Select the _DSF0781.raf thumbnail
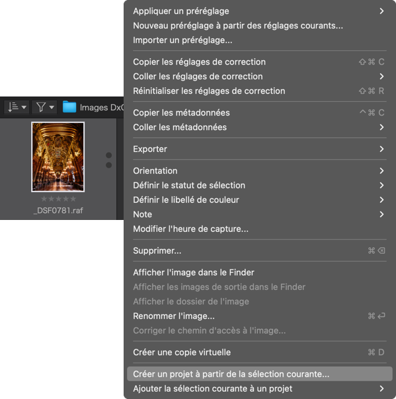The image size is (396, 399). pyautogui.click(x=58, y=157)
